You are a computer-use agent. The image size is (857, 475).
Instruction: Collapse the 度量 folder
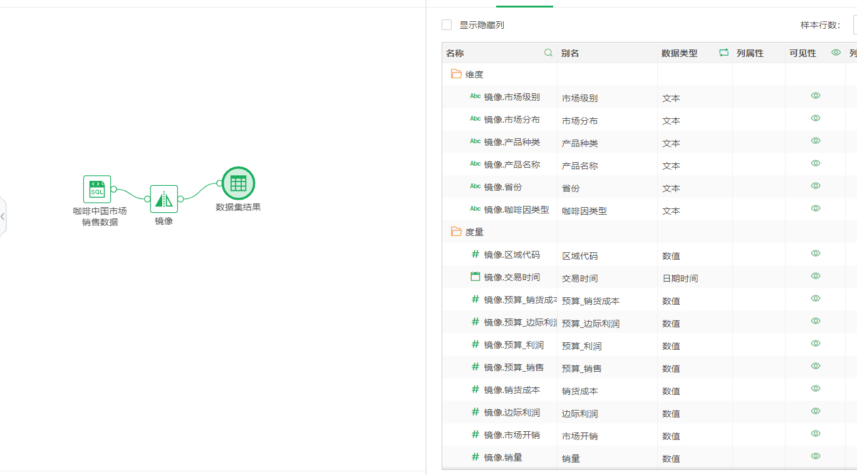click(x=456, y=232)
